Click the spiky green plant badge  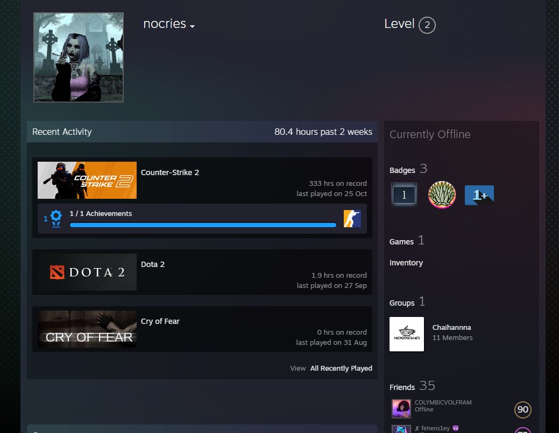pyautogui.click(x=442, y=195)
